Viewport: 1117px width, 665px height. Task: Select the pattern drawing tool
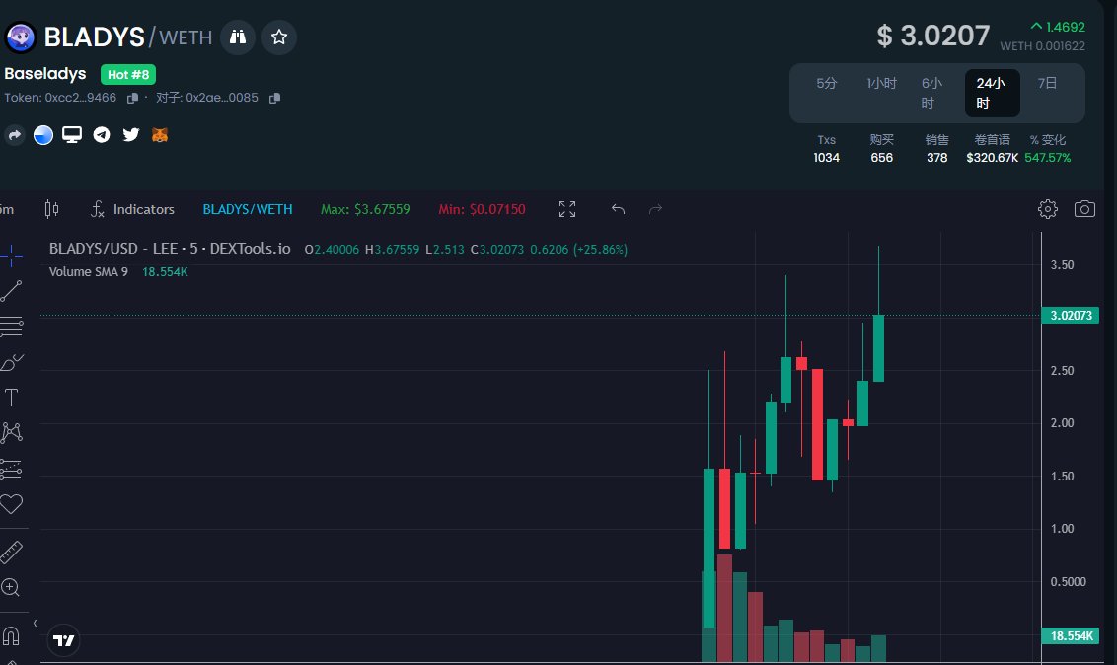(12, 433)
